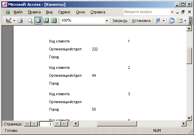Expand the Office Links dropdown arrow

point(163,21)
